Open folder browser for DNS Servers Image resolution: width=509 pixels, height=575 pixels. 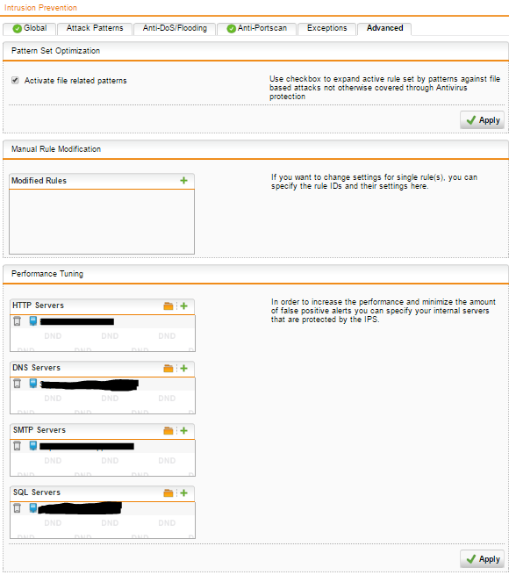[x=168, y=368]
